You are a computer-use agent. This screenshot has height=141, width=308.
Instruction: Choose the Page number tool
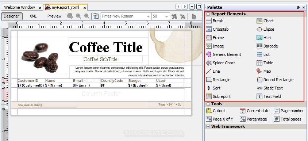[289, 111]
